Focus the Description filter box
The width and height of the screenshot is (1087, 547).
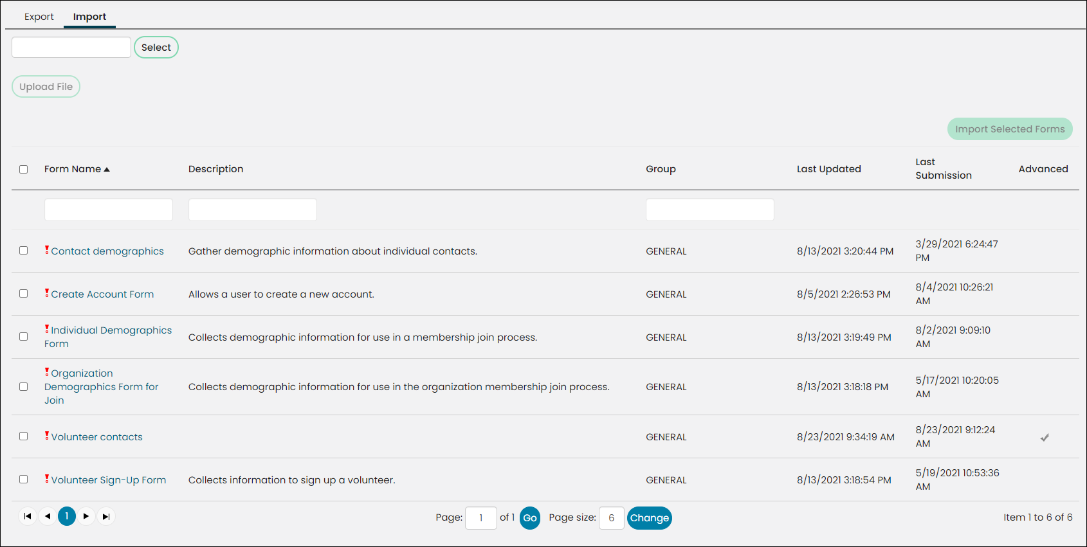(253, 210)
